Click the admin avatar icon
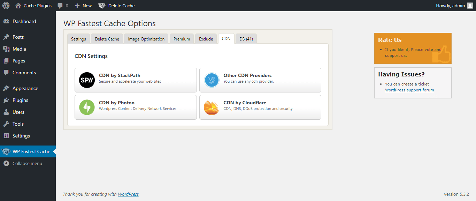The width and height of the screenshot is (476, 201). point(470,6)
